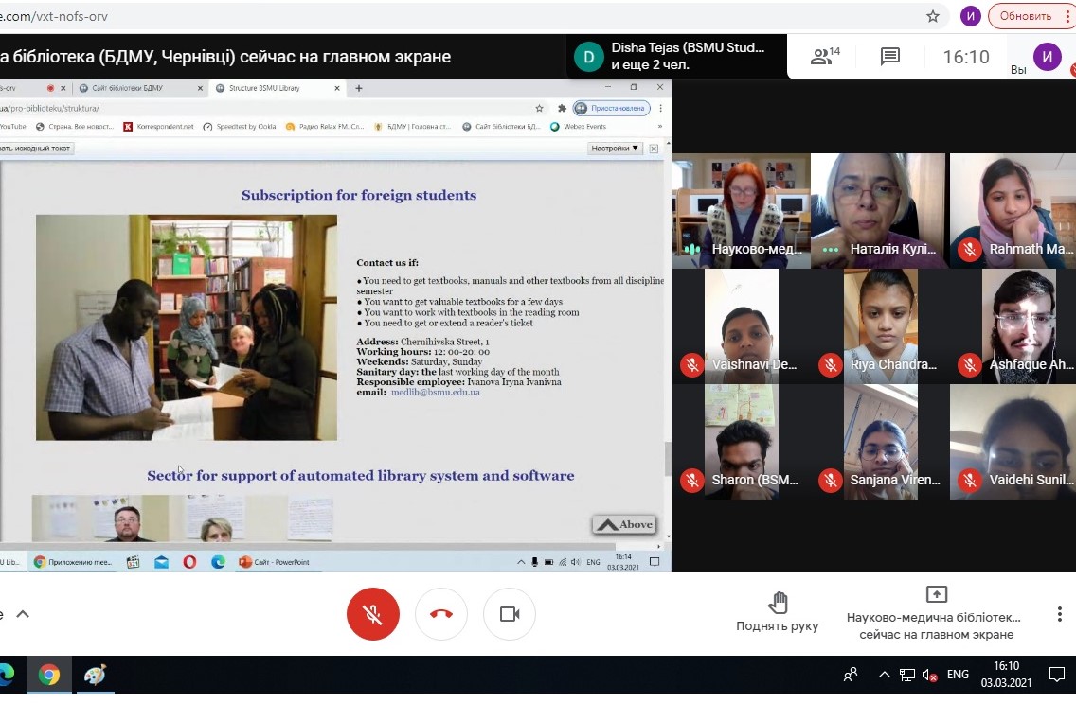This screenshot has height=703, width=1076.
Task: Click the red hang up call button
Action: pyautogui.click(x=441, y=614)
